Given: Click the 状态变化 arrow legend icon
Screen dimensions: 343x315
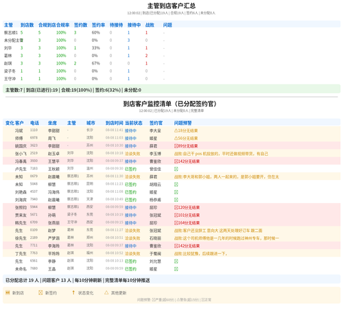Looking at the screenshot, I should (73, 292).
